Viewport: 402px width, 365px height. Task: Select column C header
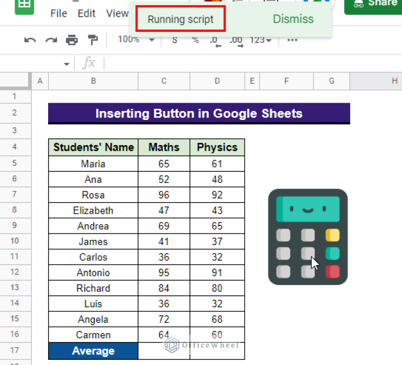coord(164,81)
